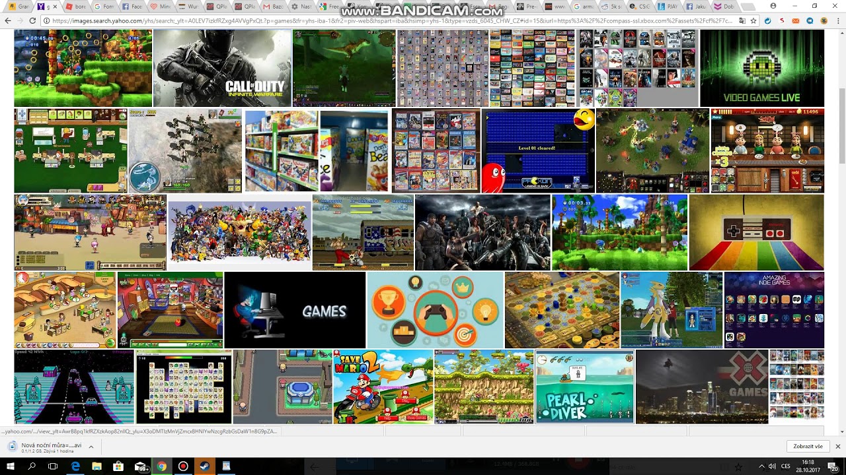The width and height of the screenshot is (846, 475).
Task: Click the page vertical scrollbar
Action: [x=841, y=125]
